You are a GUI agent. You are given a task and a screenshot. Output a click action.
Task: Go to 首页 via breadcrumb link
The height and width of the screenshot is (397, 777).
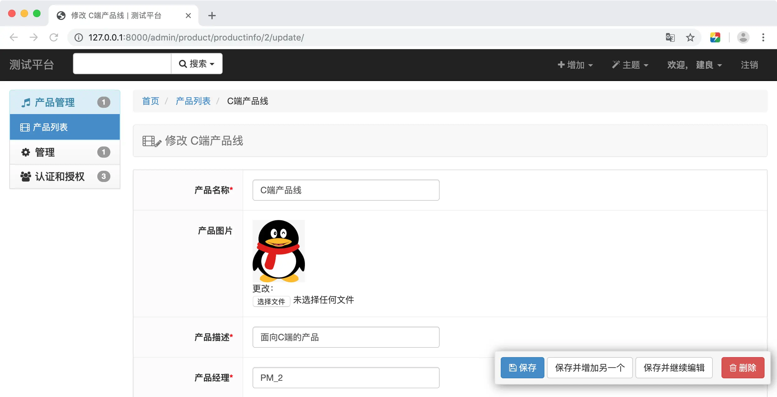click(151, 101)
